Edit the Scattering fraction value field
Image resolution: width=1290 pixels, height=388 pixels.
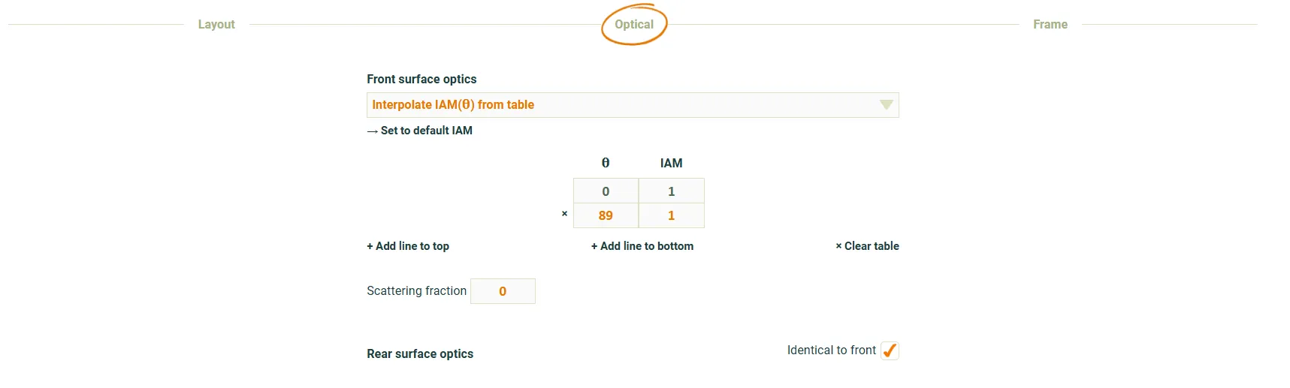[x=503, y=291]
